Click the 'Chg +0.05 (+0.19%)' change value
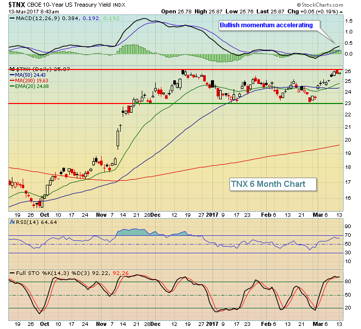The width and height of the screenshot is (361, 329). 313,11
